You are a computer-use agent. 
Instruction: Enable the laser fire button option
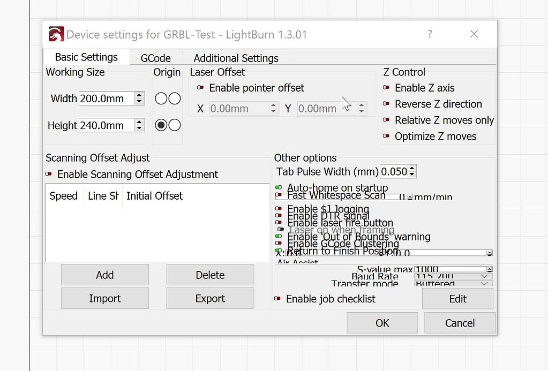pyautogui.click(x=279, y=222)
